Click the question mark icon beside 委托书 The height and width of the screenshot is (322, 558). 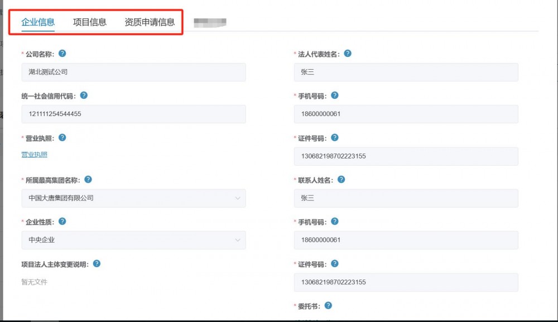328,305
